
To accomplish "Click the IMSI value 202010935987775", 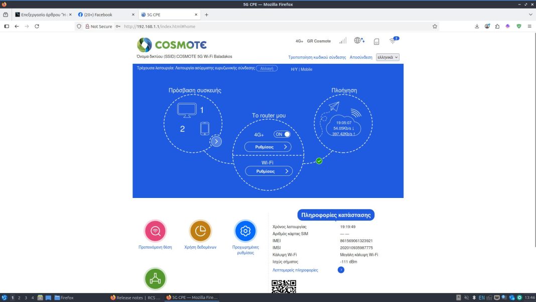I will click(356, 248).
